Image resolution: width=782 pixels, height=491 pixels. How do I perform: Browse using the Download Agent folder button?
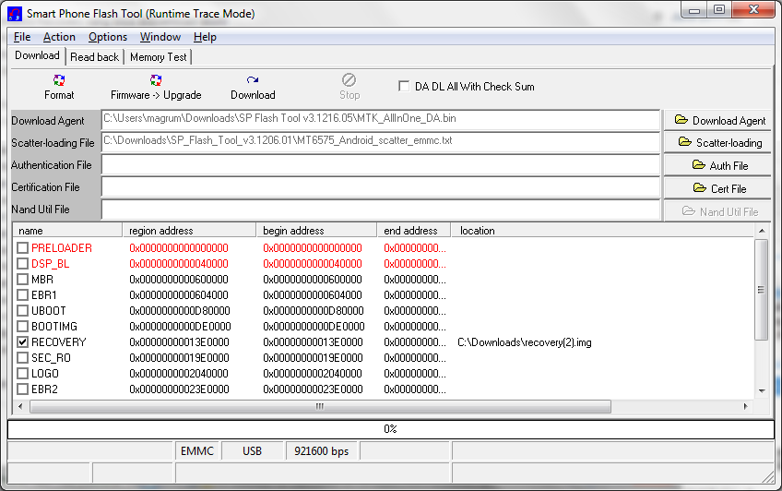pos(720,120)
